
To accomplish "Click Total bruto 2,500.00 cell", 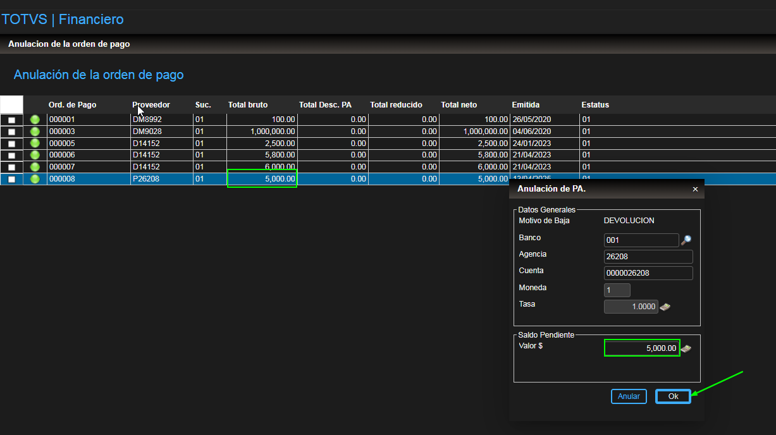I will point(261,144).
